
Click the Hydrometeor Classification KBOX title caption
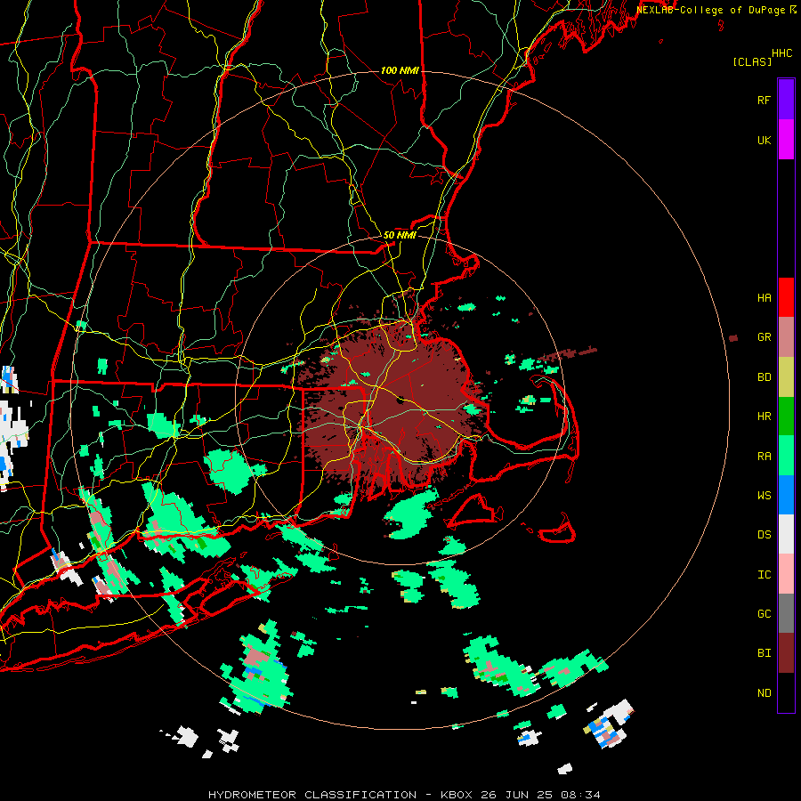pyautogui.click(x=404, y=795)
